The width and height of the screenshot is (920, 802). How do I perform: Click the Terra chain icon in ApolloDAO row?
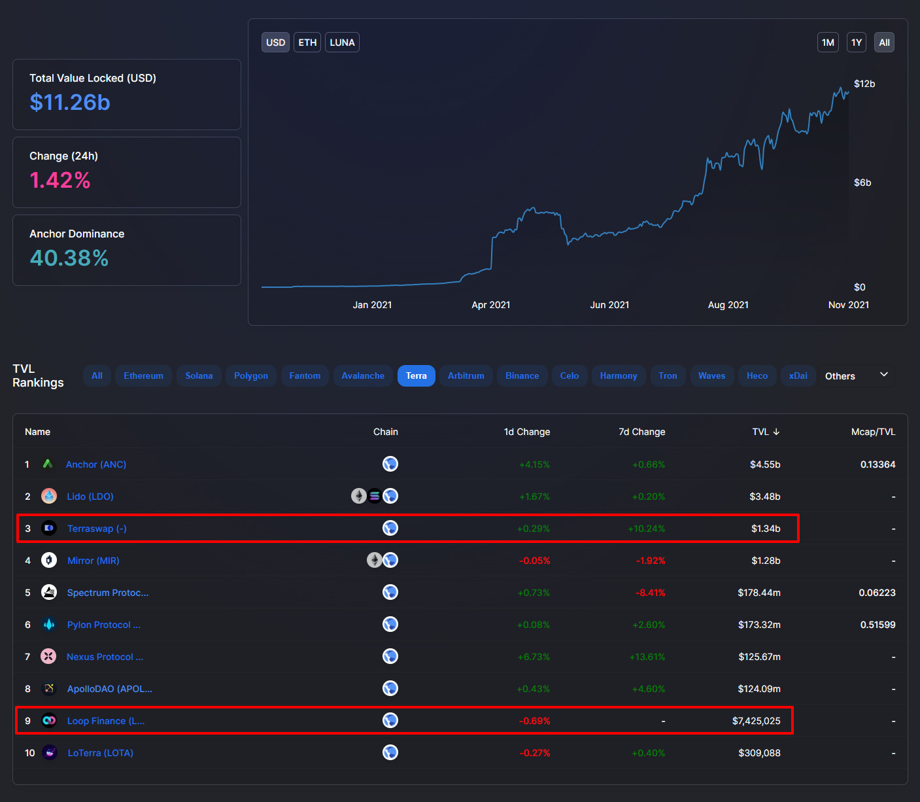(x=390, y=688)
